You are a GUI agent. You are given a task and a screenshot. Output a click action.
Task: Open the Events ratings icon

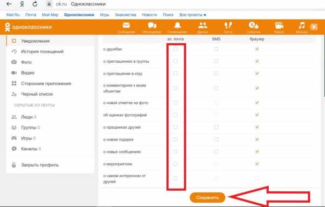pyautogui.click(x=253, y=25)
